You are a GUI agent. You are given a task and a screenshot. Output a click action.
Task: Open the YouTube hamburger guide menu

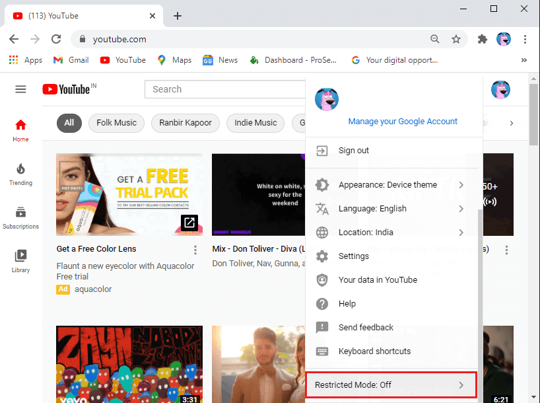pos(20,89)
